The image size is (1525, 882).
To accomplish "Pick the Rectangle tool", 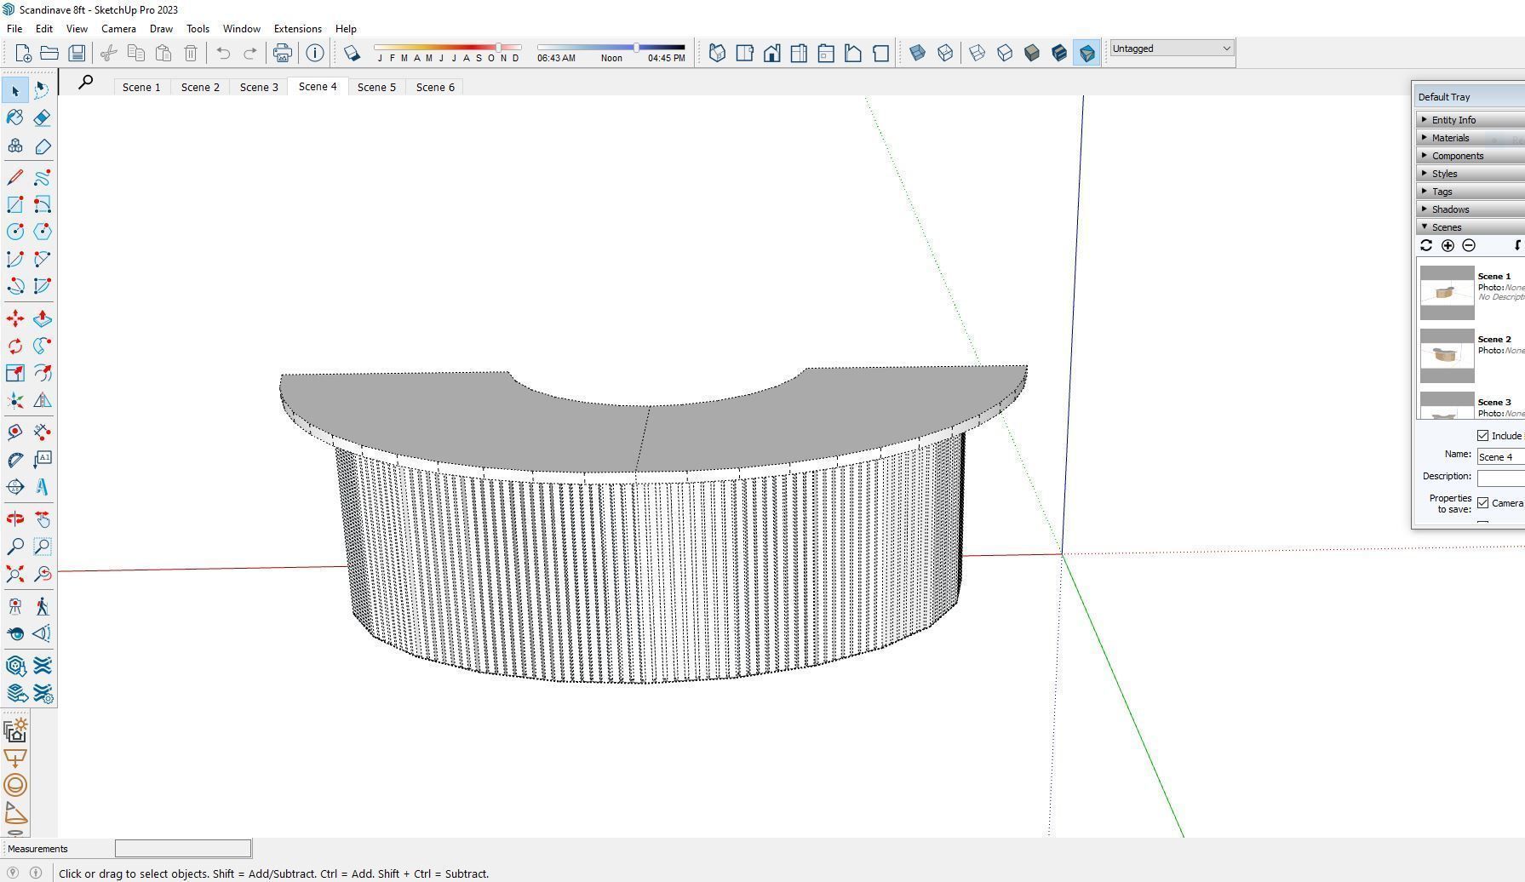I will (15, 204).
